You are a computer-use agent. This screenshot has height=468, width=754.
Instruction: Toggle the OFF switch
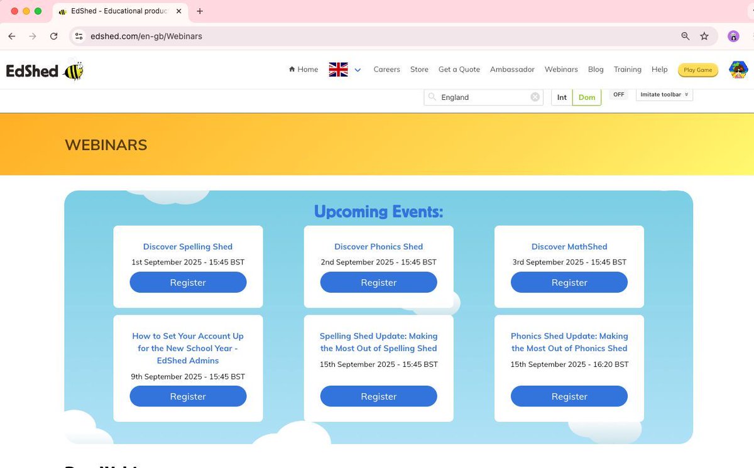coord(619,94)
